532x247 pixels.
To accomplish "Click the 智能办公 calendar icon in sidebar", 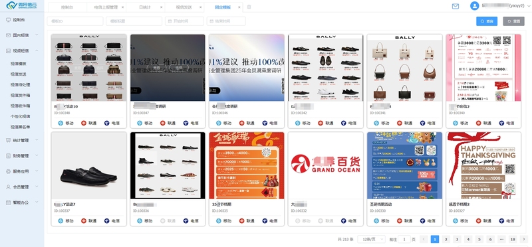I will [x=8, y=203].
